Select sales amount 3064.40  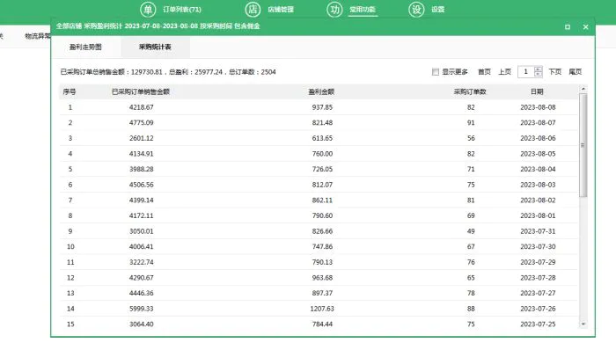point(142,324)
